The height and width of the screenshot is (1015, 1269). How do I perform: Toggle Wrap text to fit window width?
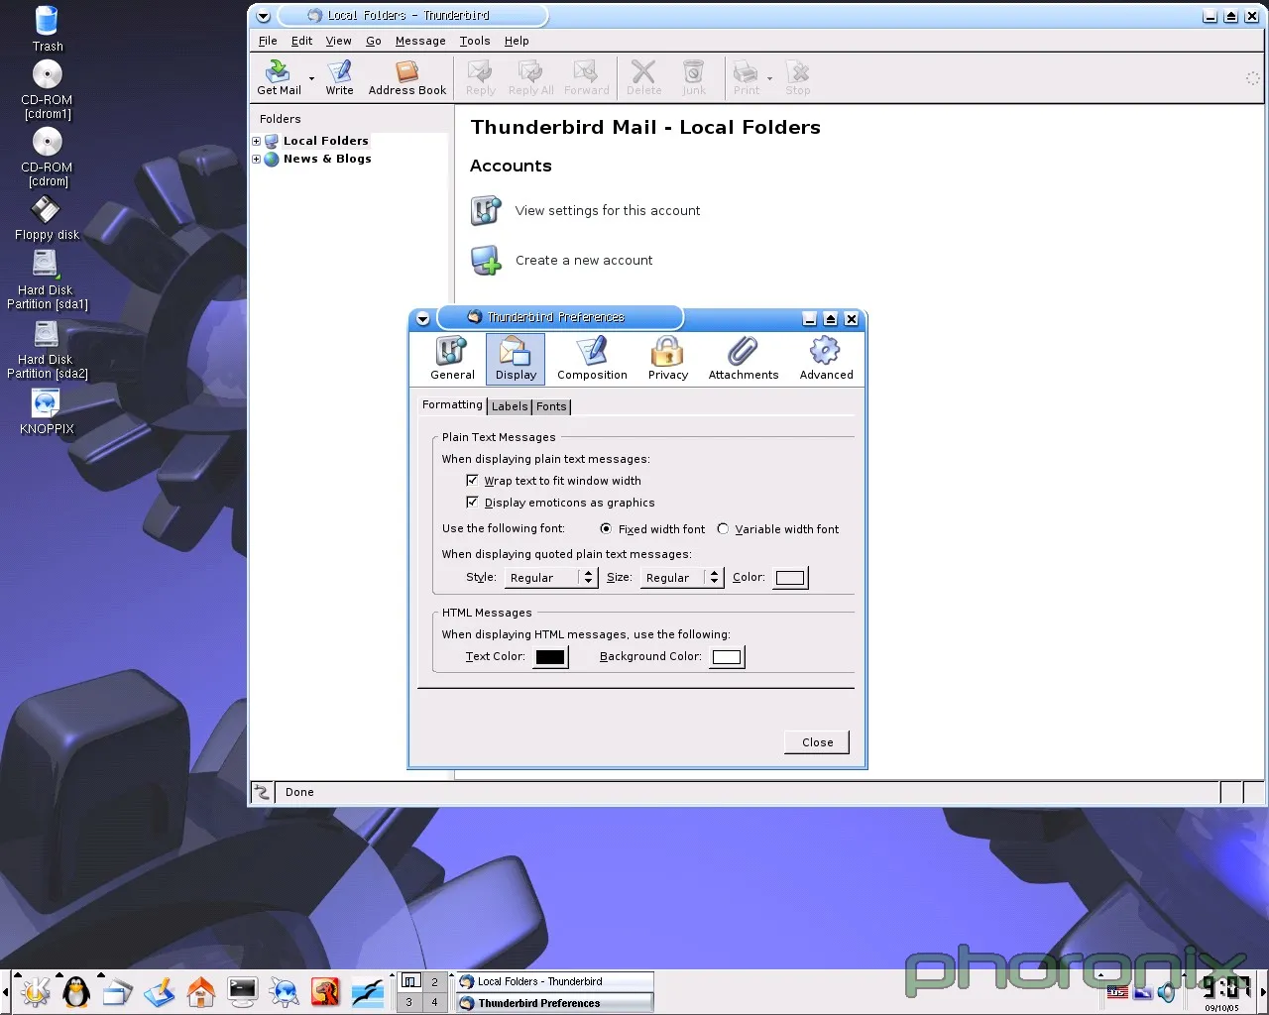pyautogui.click(x=472, y=480)
